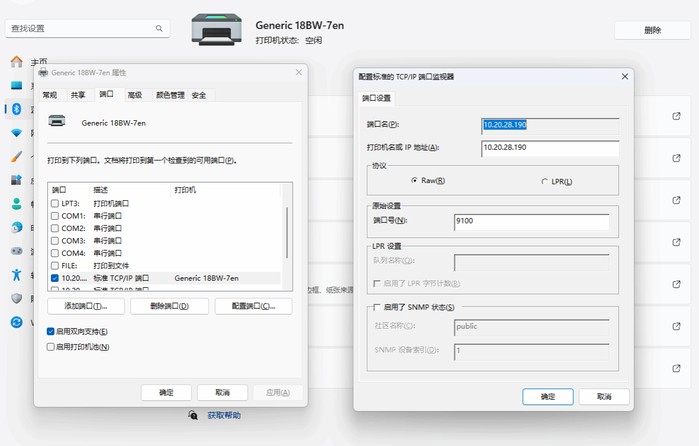Open the Gaming controller icon in sidebar
Screen dimensions: 699x446
17,251
